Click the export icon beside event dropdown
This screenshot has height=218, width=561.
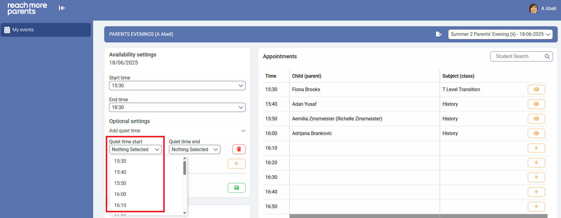pos(438,34)
